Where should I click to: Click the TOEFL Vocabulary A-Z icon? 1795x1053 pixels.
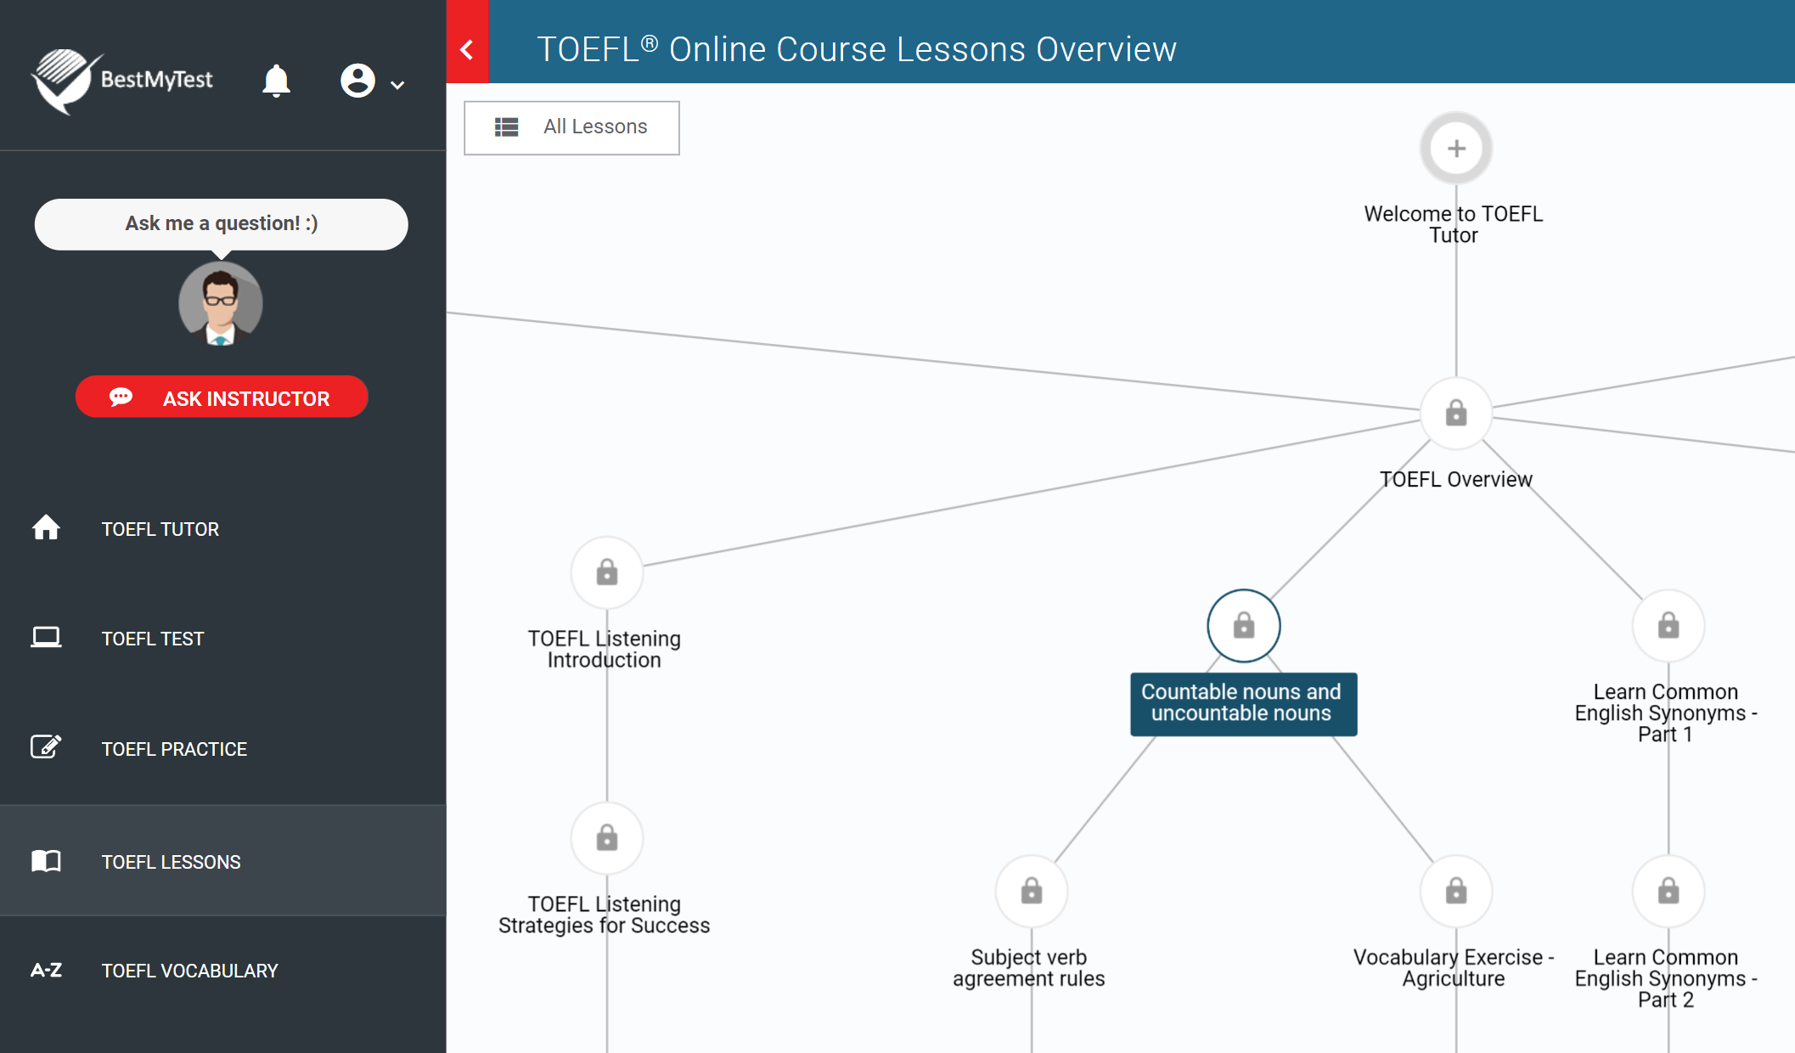pyautogui.click(x=45, y=971)
